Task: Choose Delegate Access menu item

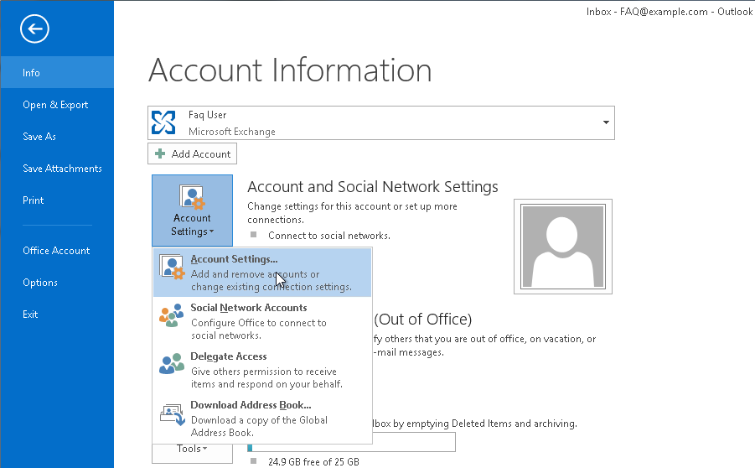Action: [x=262, y=370]
